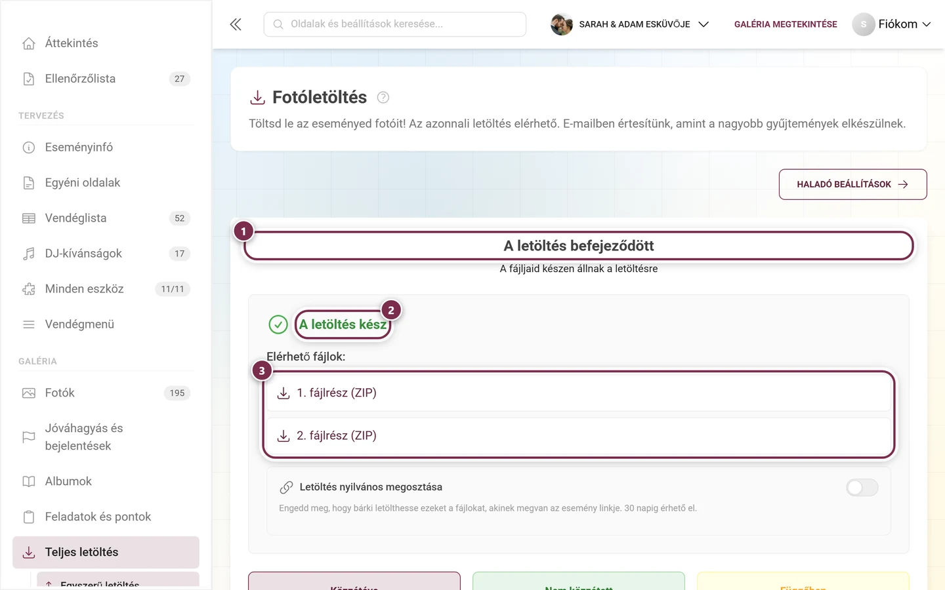The height and width of the screenshot is (590, 945).
Task: Open the Galéria megtekintése link
Action: pos(786,24)
